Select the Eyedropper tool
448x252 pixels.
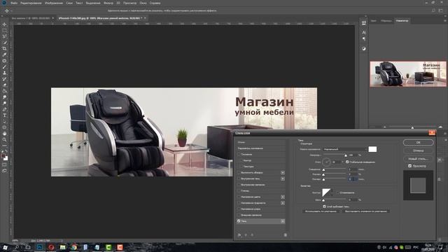pos(4,55)
